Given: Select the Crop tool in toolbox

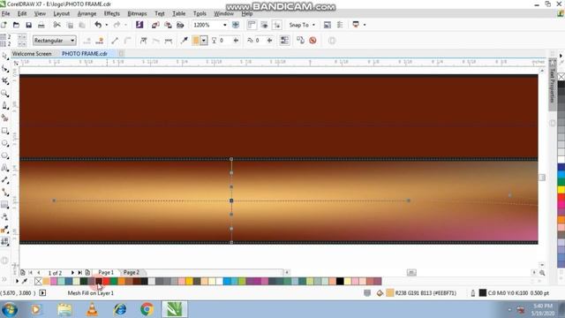Looking at the screenshot, I should point(4,80).
